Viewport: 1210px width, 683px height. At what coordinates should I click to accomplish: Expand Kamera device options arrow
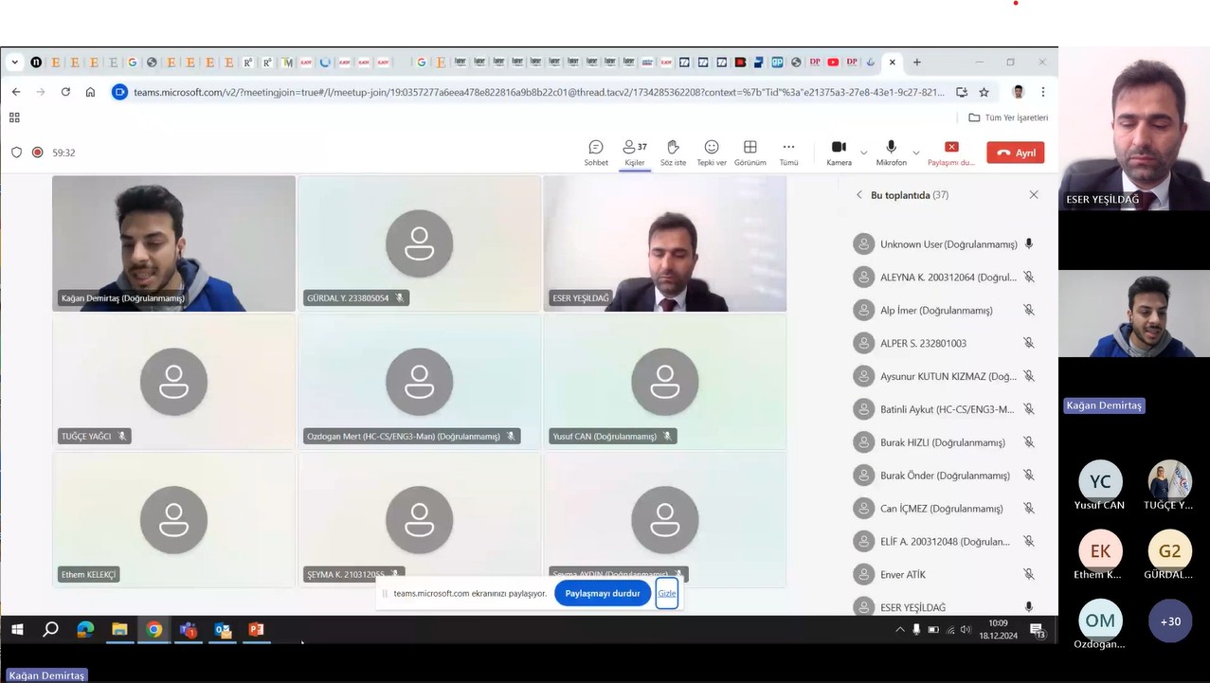click(863, 153)
